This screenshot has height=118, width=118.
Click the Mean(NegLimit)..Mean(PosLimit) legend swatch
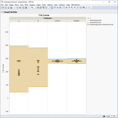(x=88, y=24)
